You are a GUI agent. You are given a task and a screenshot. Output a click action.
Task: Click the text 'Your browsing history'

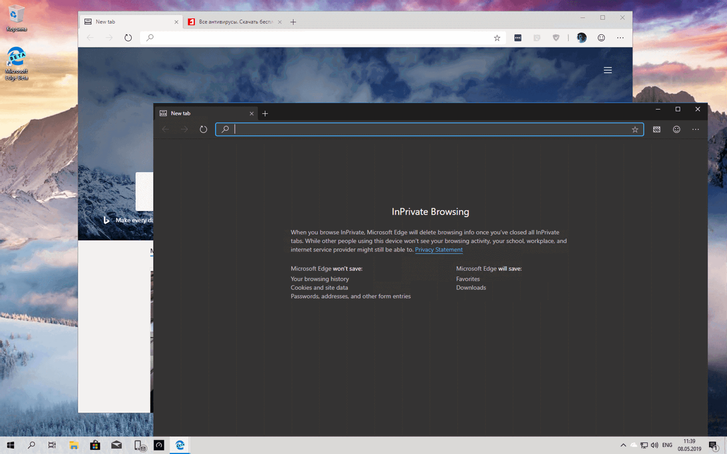[x=320, y=279]
